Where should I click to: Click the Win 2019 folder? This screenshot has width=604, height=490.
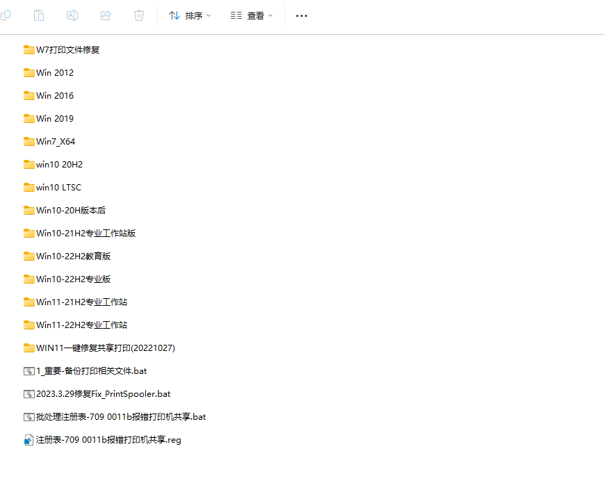[x=54, y=118]
